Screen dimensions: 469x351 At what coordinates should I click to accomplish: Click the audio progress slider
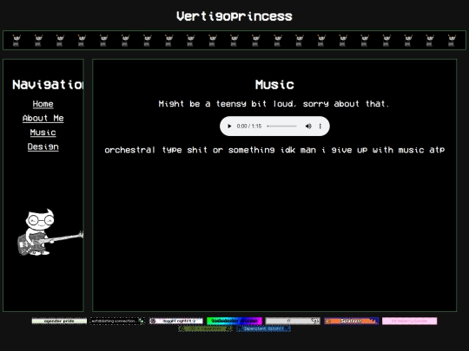281,126
